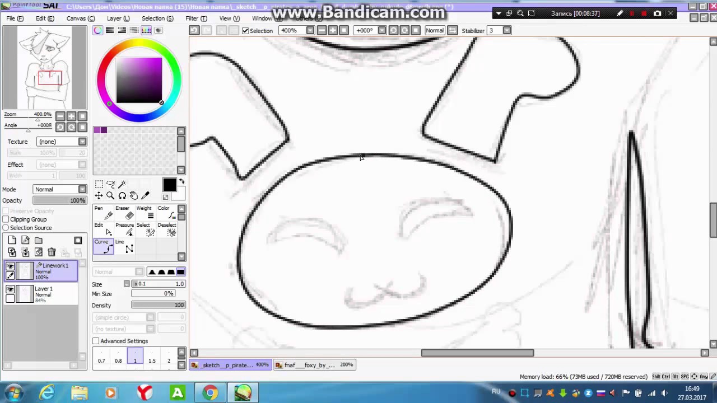Adjust the Density slider
This screenshot has height=403, width=717.
point(159,305)
